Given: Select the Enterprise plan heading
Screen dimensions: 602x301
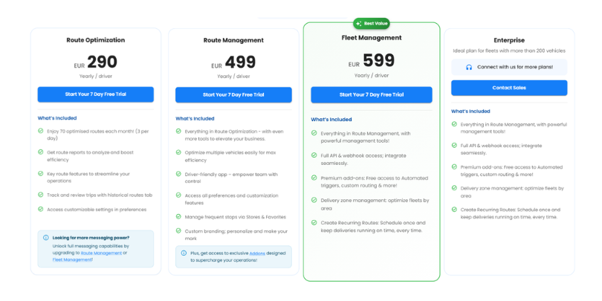Looking at the screenshot, I should (x=508, y=40).
